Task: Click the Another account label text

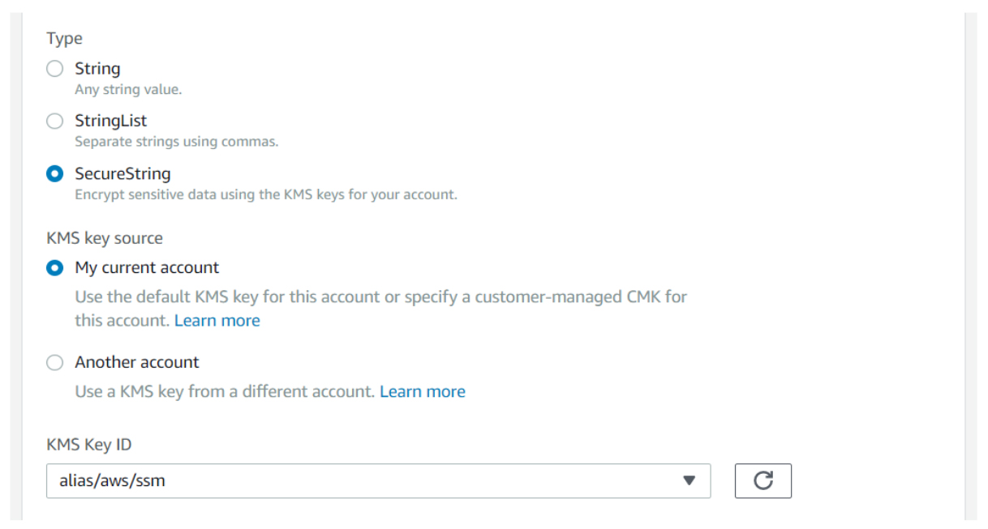Action: 137,362
